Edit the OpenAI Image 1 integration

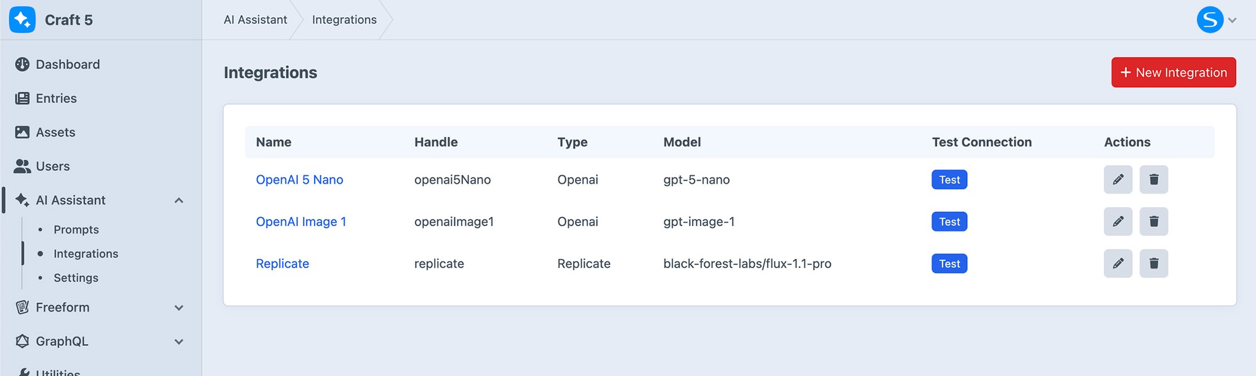click(1118, 221)
